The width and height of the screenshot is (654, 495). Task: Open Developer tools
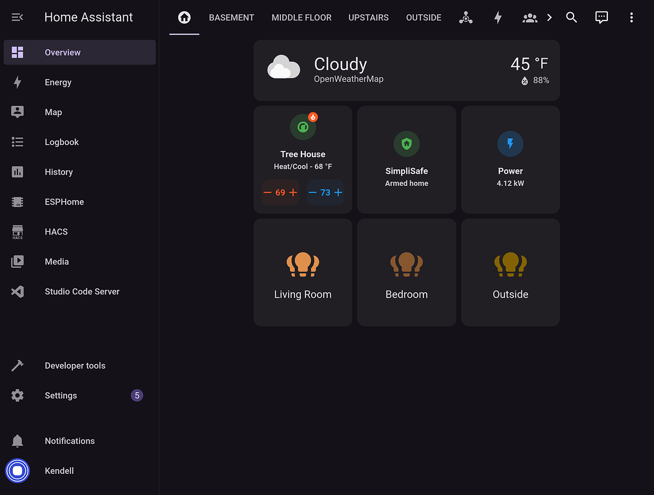(75, 365)
